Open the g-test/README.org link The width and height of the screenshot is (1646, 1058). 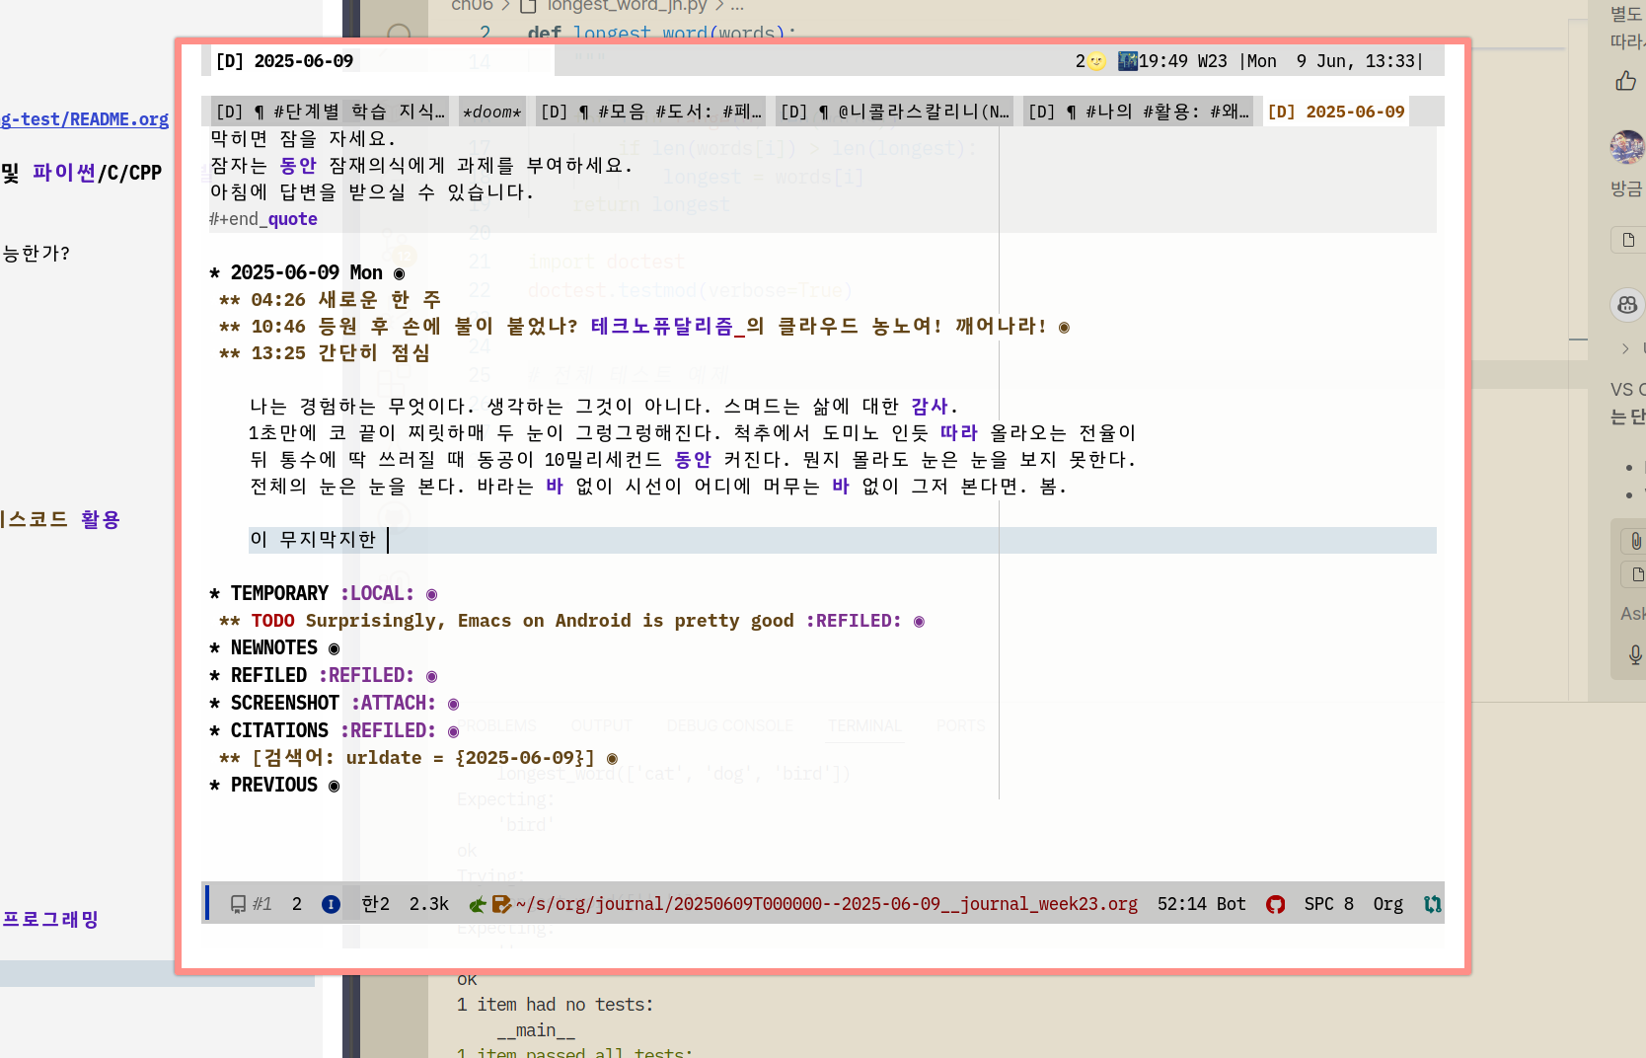(x=85, y=119)
